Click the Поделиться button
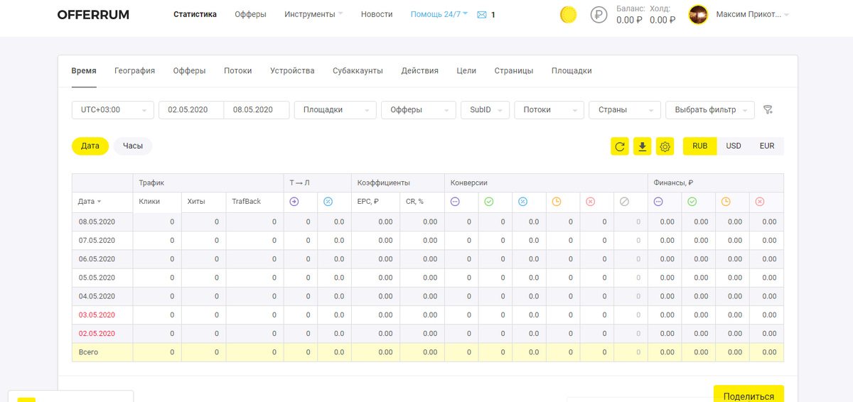 click(749, 396)
